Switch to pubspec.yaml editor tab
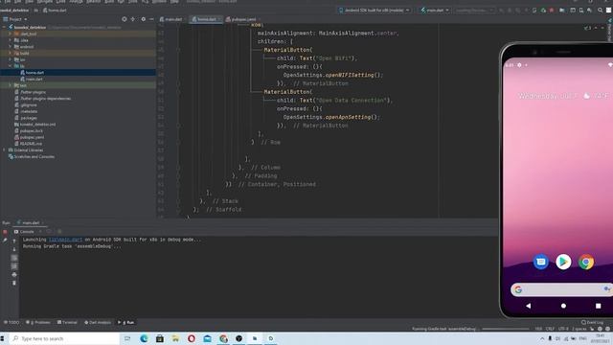This screenshot has height=345, width=613. tap(242, 19)
